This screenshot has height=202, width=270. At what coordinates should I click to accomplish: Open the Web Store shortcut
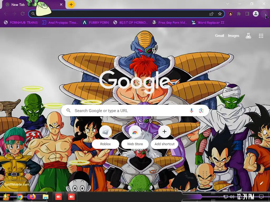[x=135, y=137]
